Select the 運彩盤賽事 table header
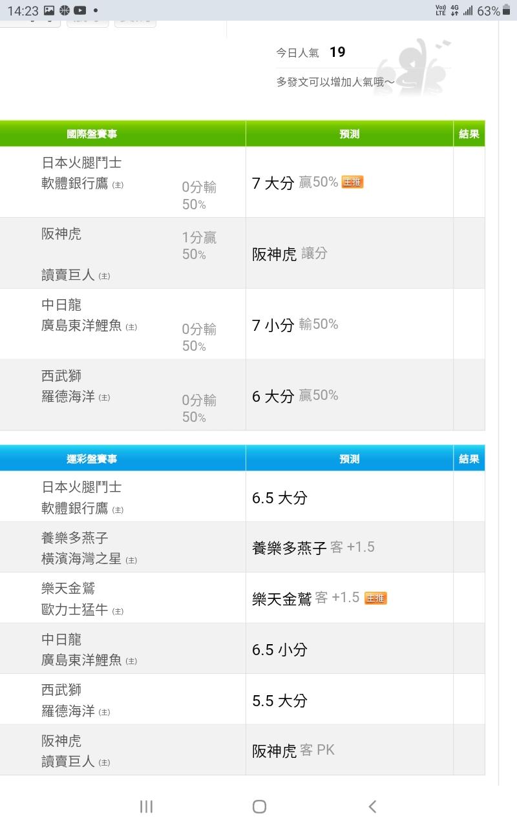Viewport: 517px width, 827px height. point(92,459)
